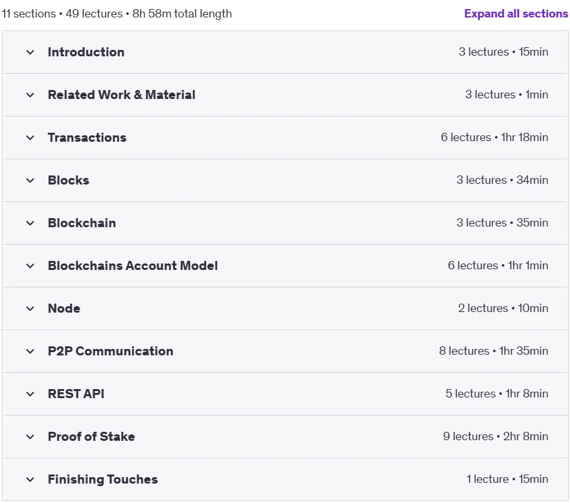Click the chevron beside Transactions
Viewport: 570px width, 503px height.
(x=30, y=138)
